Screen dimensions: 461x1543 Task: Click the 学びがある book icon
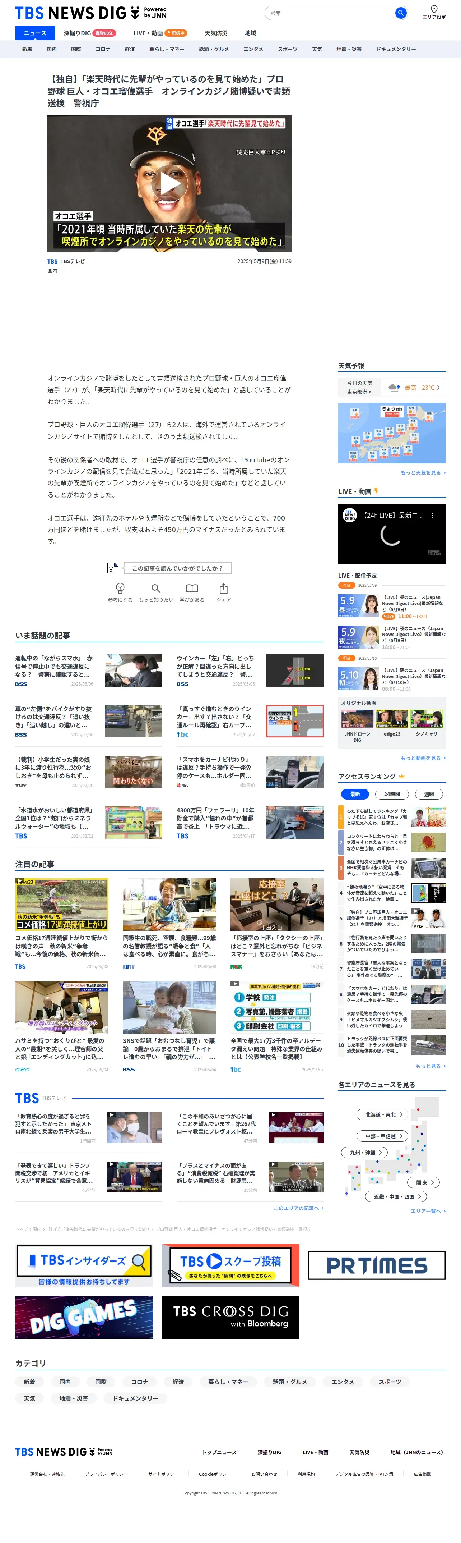click(192, 588)
